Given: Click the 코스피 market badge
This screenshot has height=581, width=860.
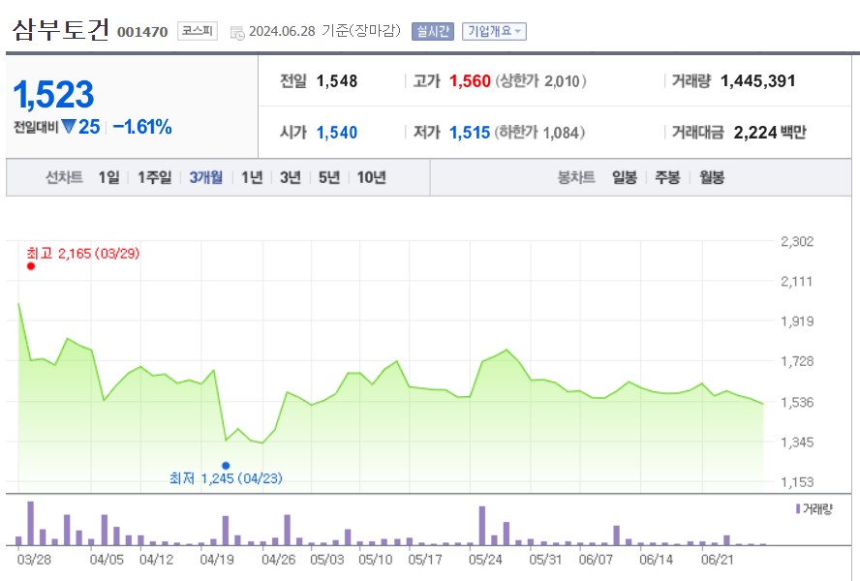Looking at the screenshot, I should (x=198, y=31).
